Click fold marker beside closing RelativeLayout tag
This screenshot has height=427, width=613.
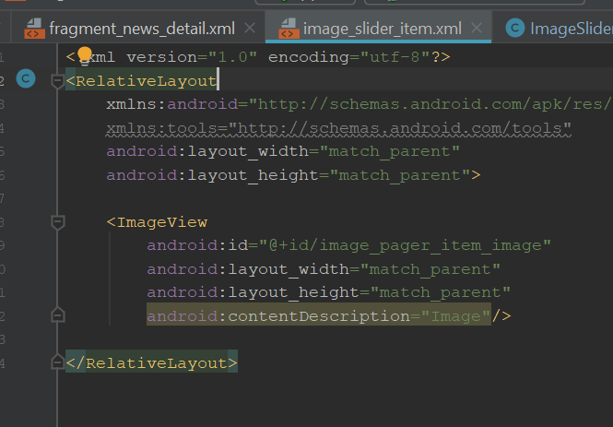pos(58,362)
